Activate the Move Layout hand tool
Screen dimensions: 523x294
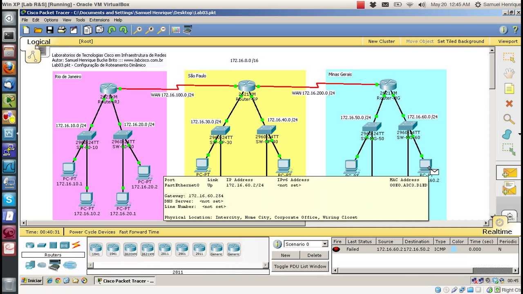[x=509, y=73]
